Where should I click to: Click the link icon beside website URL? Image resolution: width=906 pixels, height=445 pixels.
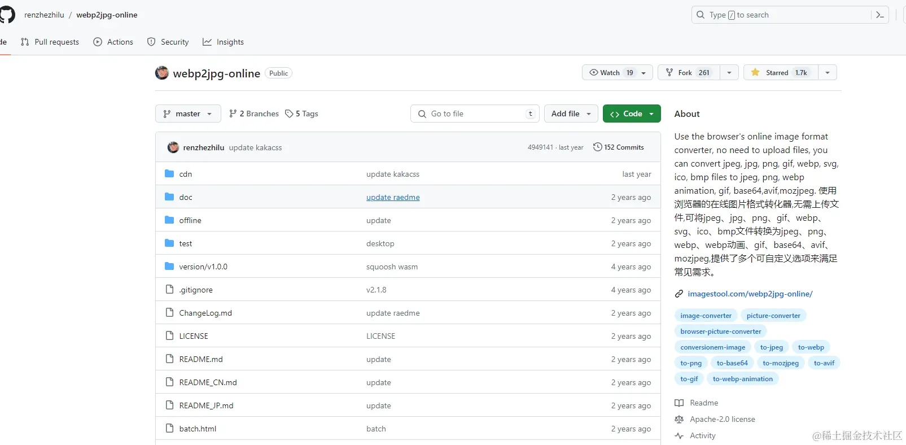[679, 294]
